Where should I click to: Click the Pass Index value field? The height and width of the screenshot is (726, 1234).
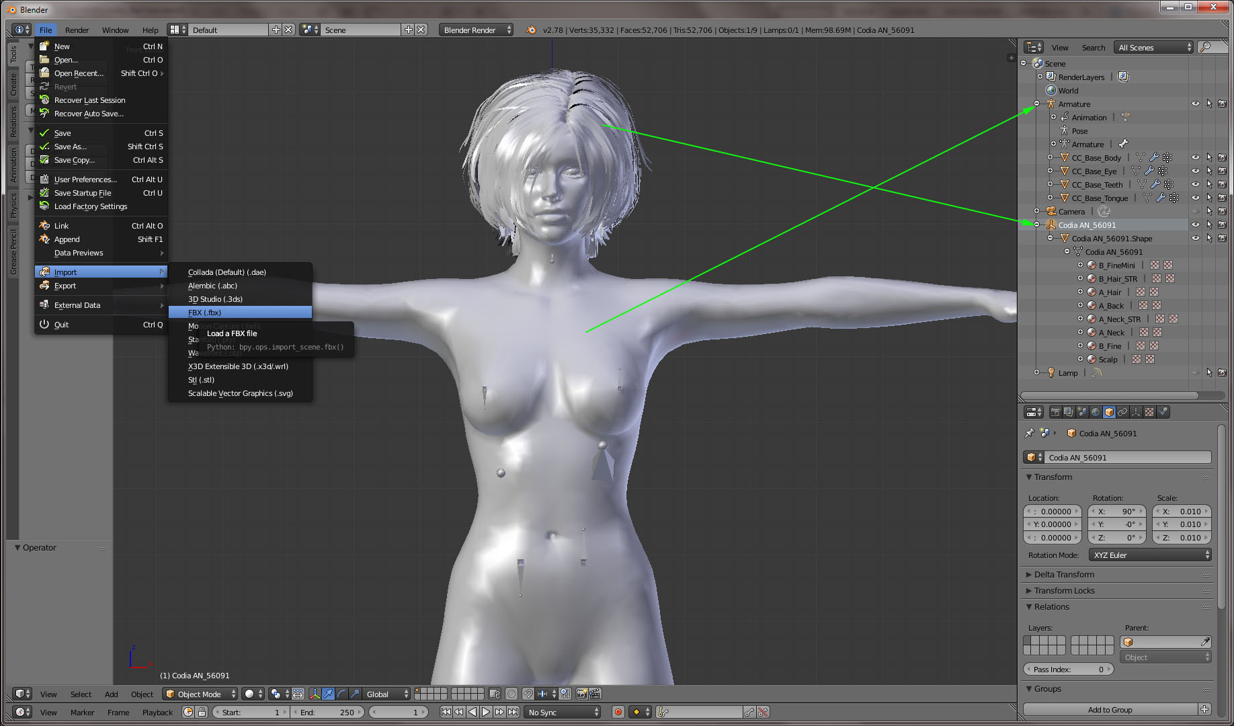click(x=1069, y=669)
